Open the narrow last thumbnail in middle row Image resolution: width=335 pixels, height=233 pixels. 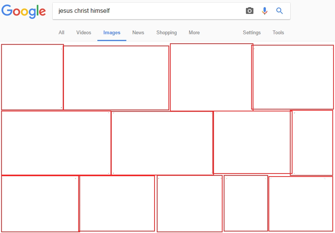tap(311, 143)
